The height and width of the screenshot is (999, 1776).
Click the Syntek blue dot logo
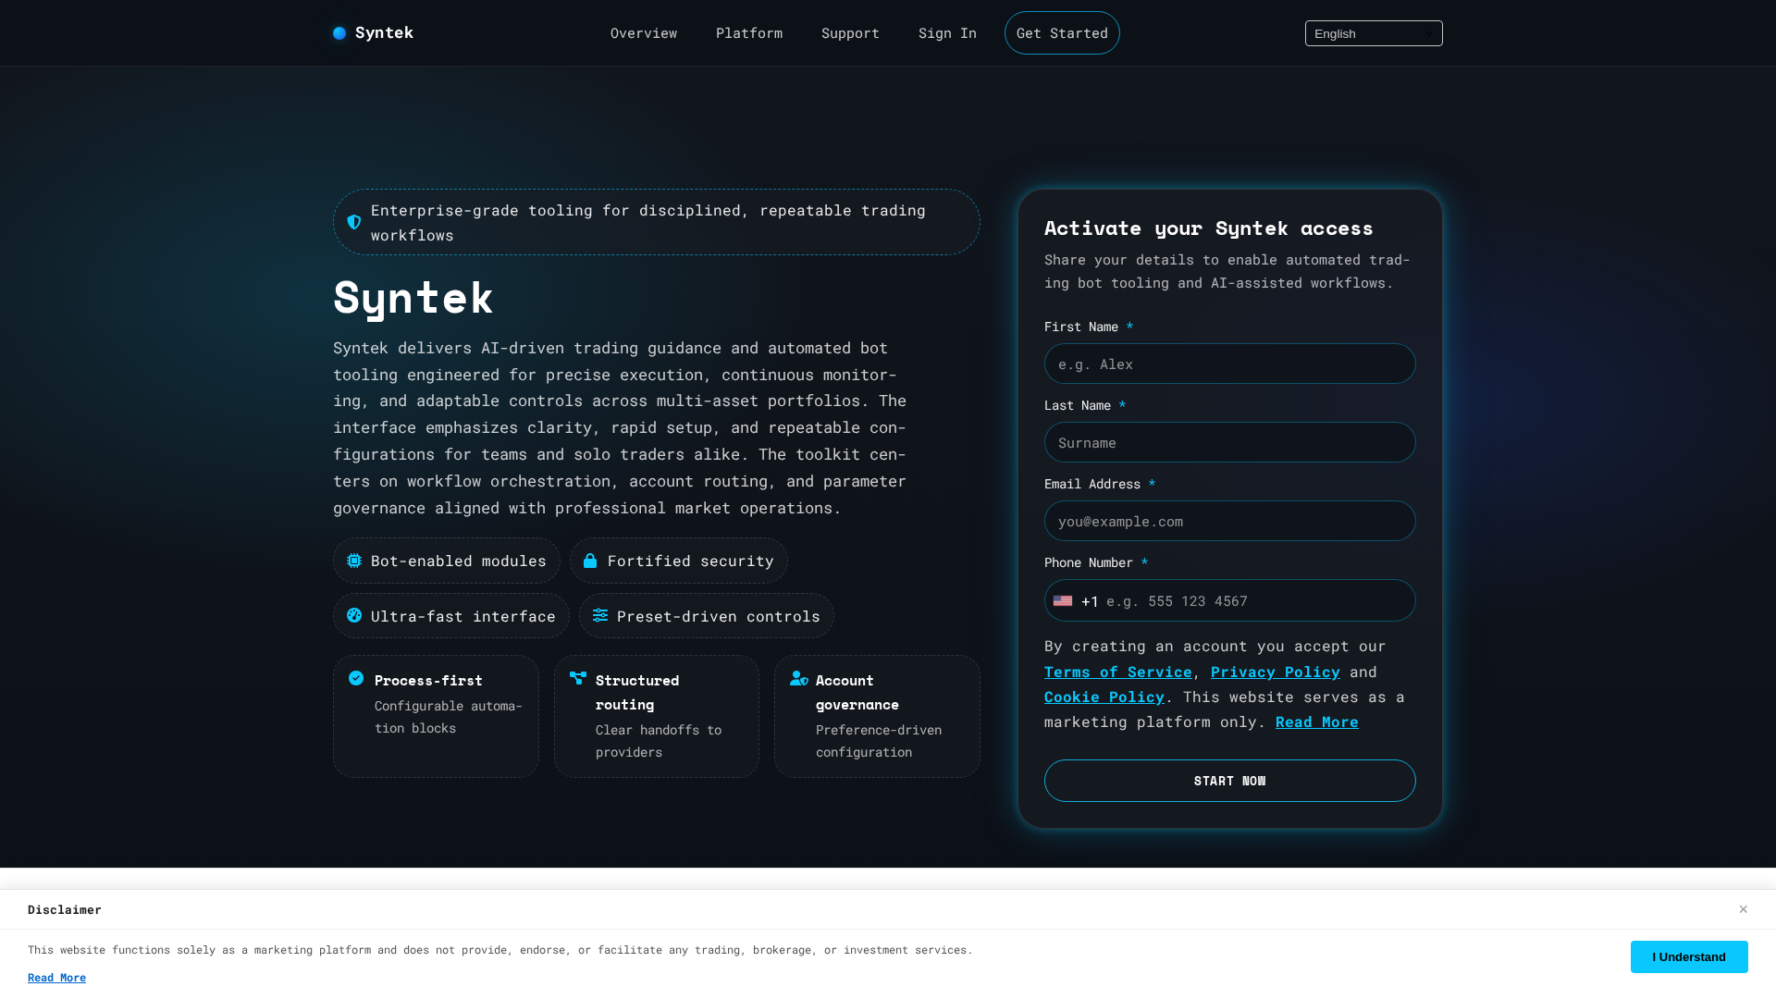(x=339, y=33)
